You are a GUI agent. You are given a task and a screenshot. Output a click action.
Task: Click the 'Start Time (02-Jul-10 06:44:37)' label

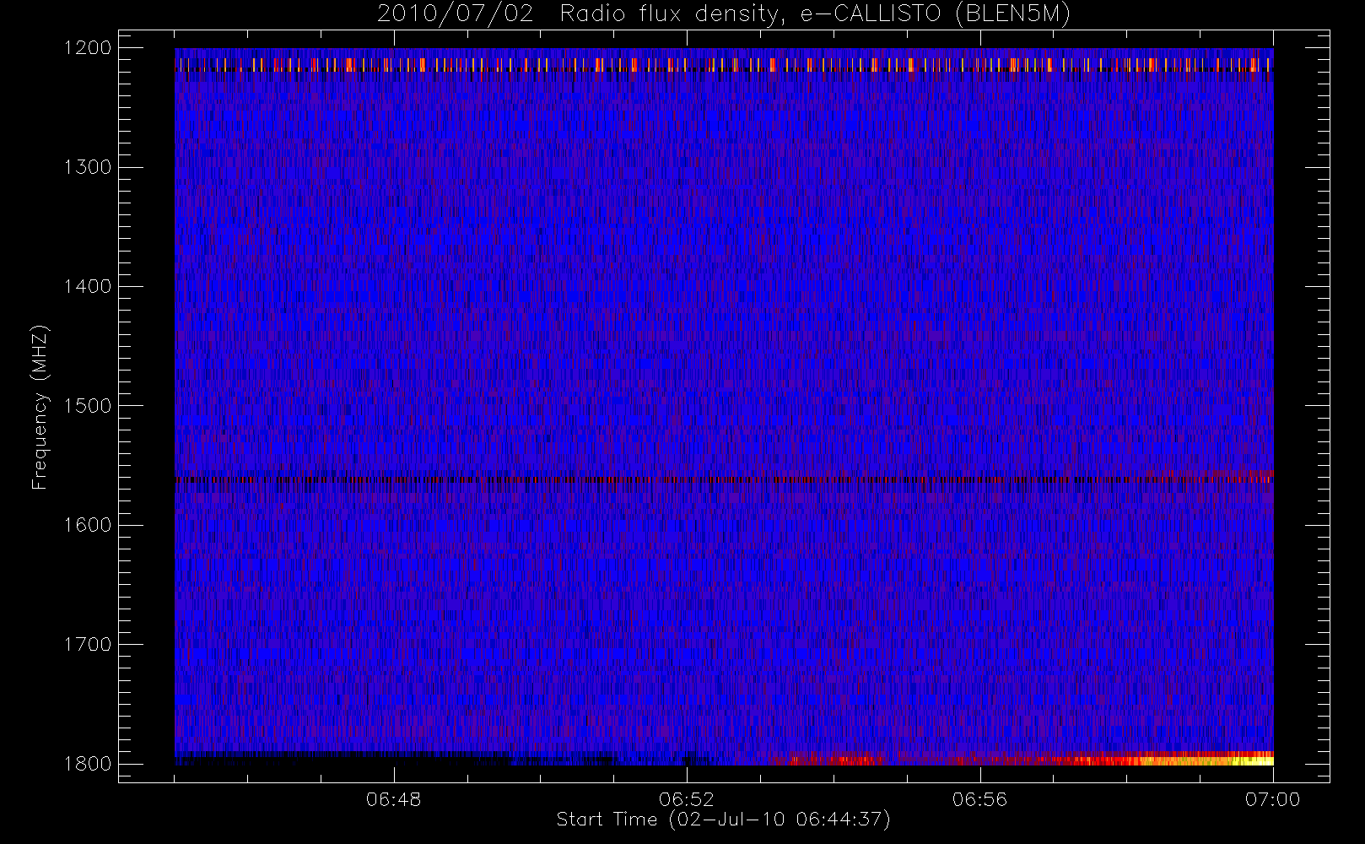click(724, 820)
